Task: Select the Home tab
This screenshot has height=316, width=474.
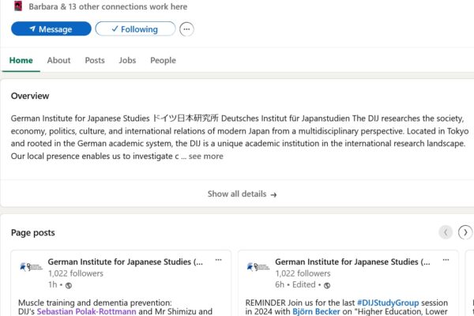Action: pyautogui.click(x=21, y=60)
